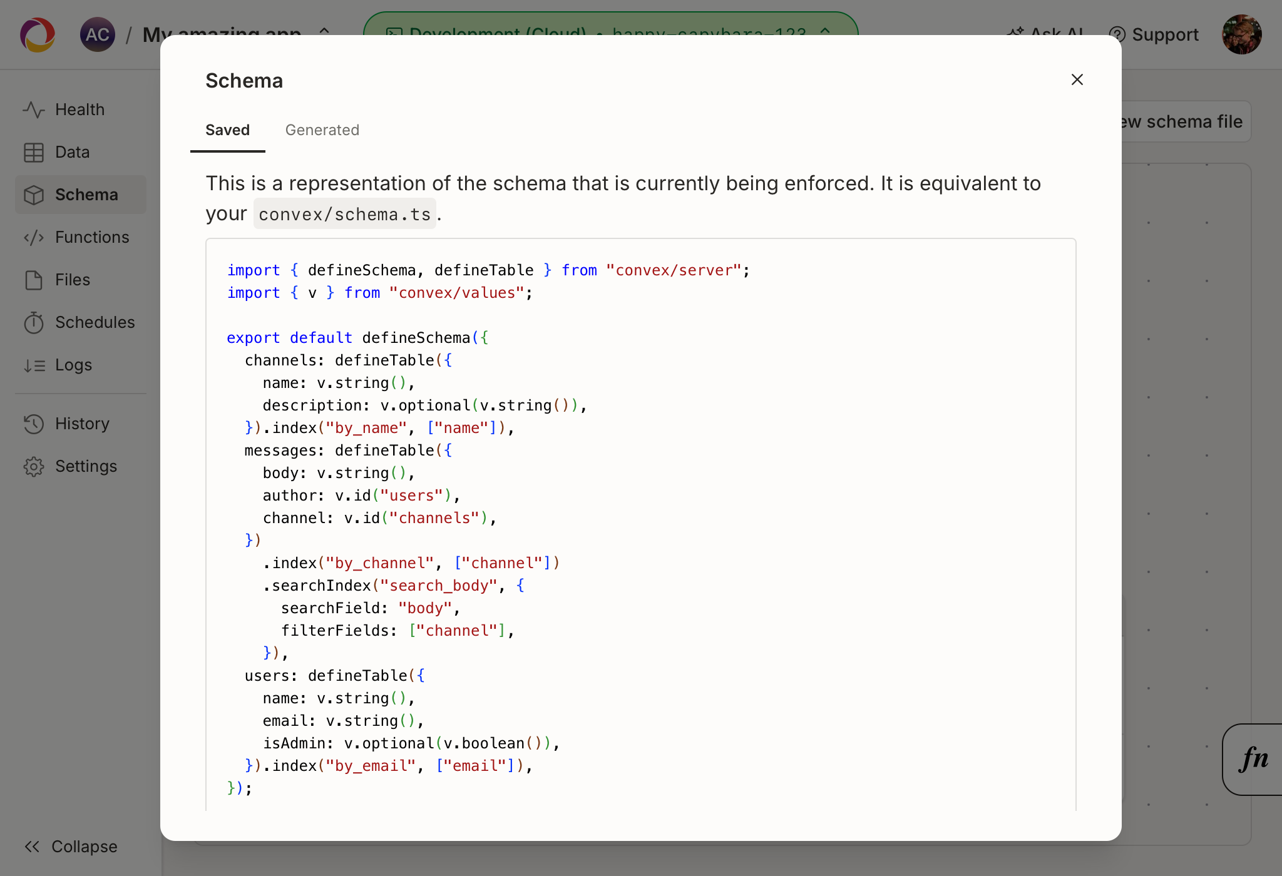The image size is (1282, 876).
Task: Open the Data table icon
Action: [x=34, y=152]
